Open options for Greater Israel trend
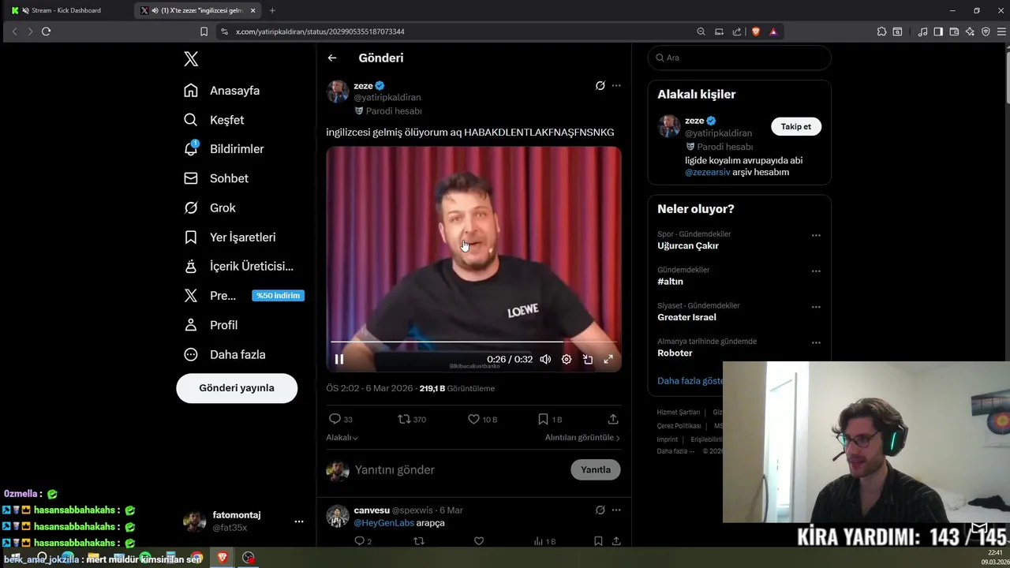This screenshot has height=568, width=1010. [816, 307]
